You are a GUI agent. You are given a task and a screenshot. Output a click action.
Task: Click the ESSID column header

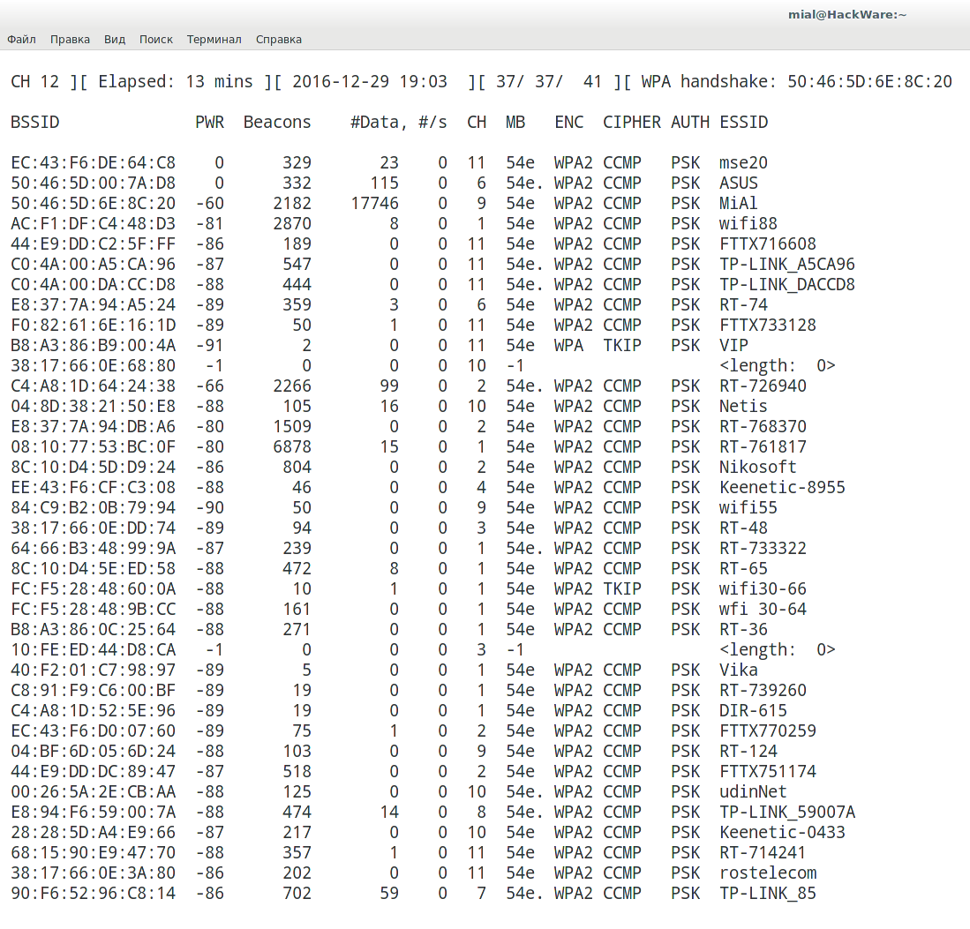click(x=744, y=123)
